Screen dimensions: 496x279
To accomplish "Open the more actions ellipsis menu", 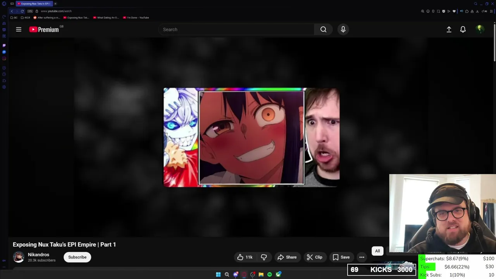I will tap(362, 257).
